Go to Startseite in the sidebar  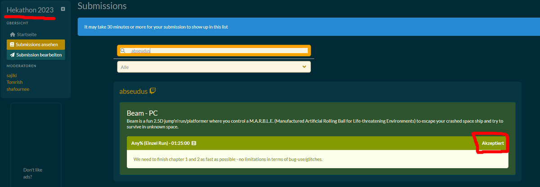23,34
